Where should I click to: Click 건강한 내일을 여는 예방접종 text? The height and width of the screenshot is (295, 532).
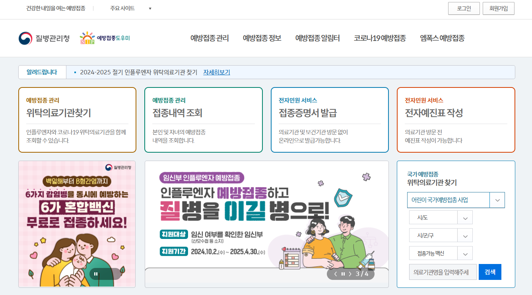tap(56, 8)
